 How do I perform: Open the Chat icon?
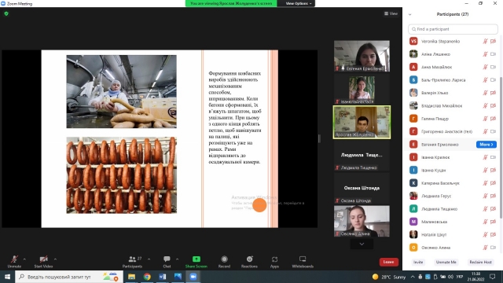[x=167, y=259]
